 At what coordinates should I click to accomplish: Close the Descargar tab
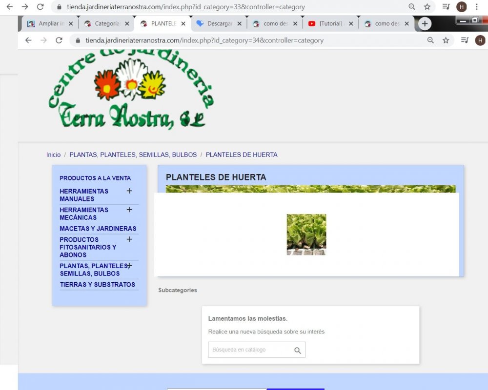point(239,23)
